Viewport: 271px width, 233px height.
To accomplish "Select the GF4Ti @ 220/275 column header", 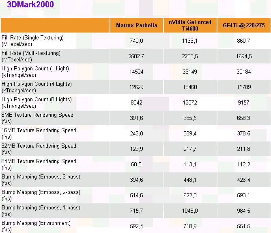I will coord(244,25).
